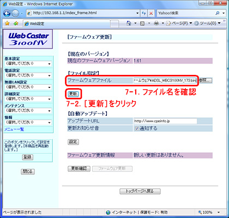This screenshot has height=218, width=229.
Task: Click status bar text ページが表示されました
Action: 22,213
